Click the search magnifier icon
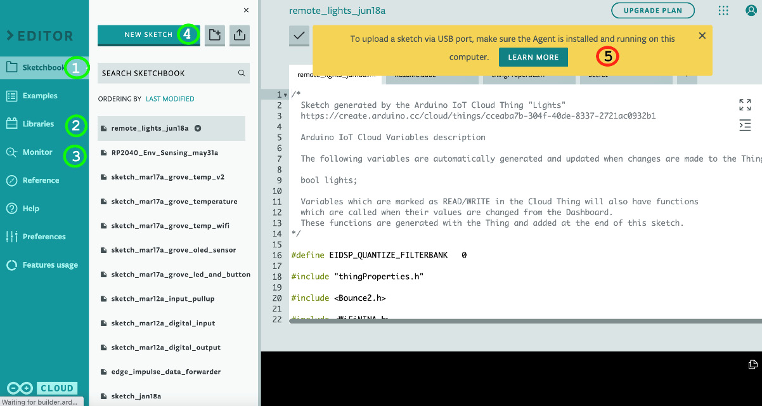 tap(242, 73)
